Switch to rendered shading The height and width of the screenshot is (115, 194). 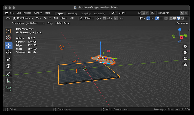[x=182, y=18]
